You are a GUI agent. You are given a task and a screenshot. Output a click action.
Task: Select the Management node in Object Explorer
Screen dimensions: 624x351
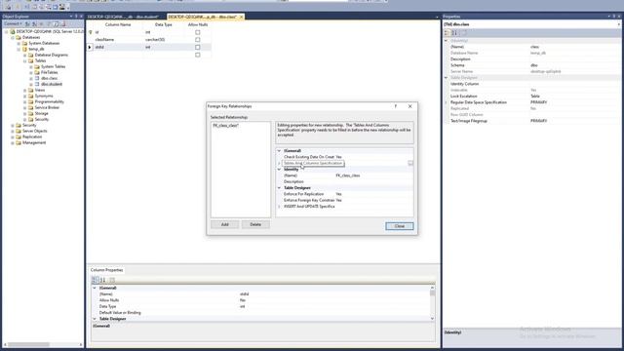click(34, 142)
